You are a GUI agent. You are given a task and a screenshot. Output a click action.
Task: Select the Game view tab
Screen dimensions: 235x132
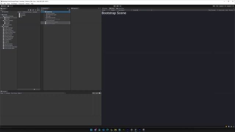coord(112,8)
